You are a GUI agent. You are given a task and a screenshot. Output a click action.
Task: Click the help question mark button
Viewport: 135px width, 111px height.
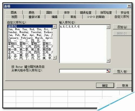click(129, 6)
